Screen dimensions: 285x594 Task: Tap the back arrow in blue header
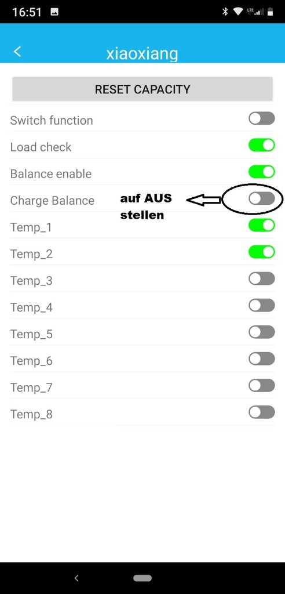point(17,52)
